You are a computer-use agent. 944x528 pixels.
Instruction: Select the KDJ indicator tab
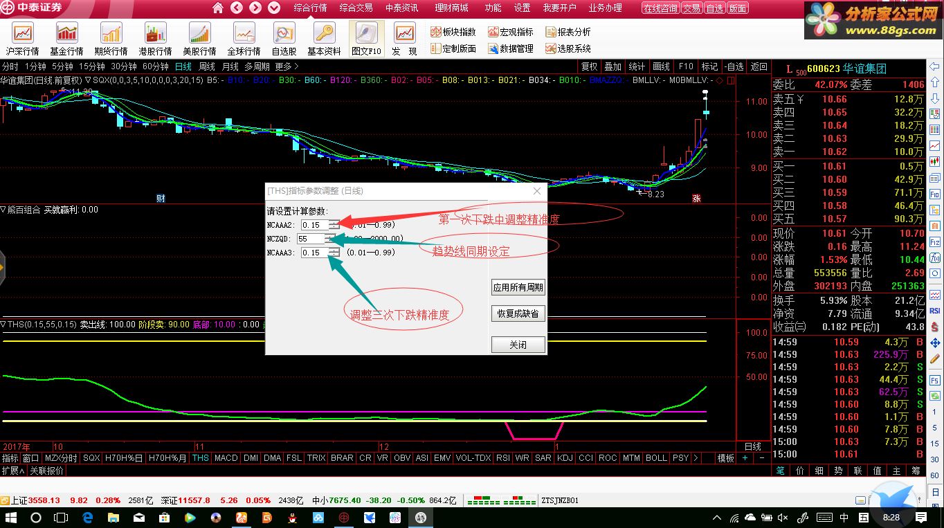click(565, 458)
